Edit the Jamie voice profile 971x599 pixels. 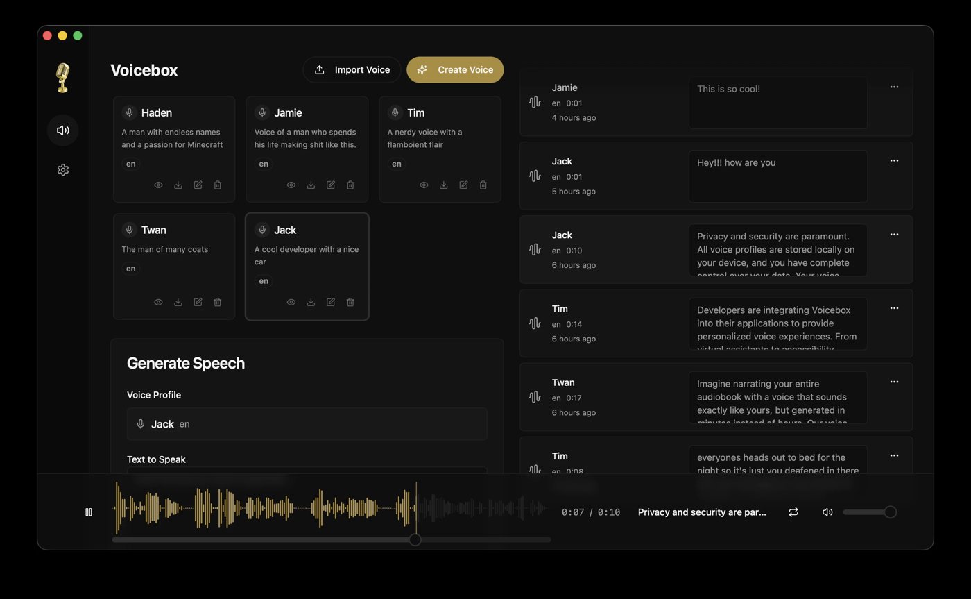coord(331,185)
